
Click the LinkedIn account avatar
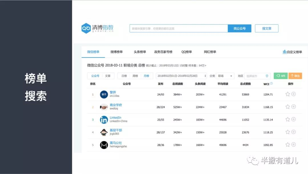104,120
